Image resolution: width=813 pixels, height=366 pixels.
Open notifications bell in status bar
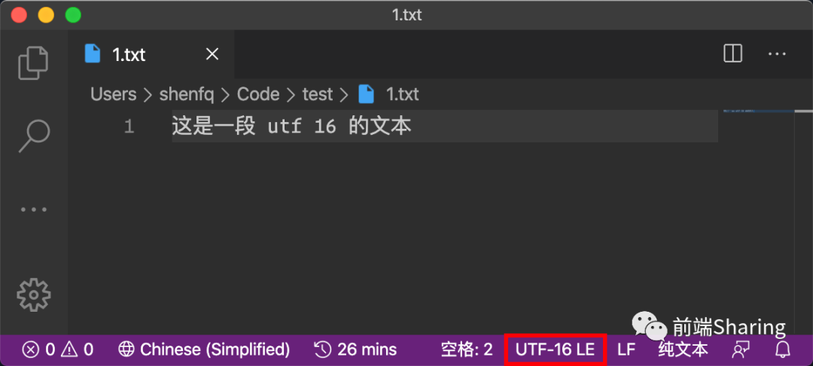(783, 349)
